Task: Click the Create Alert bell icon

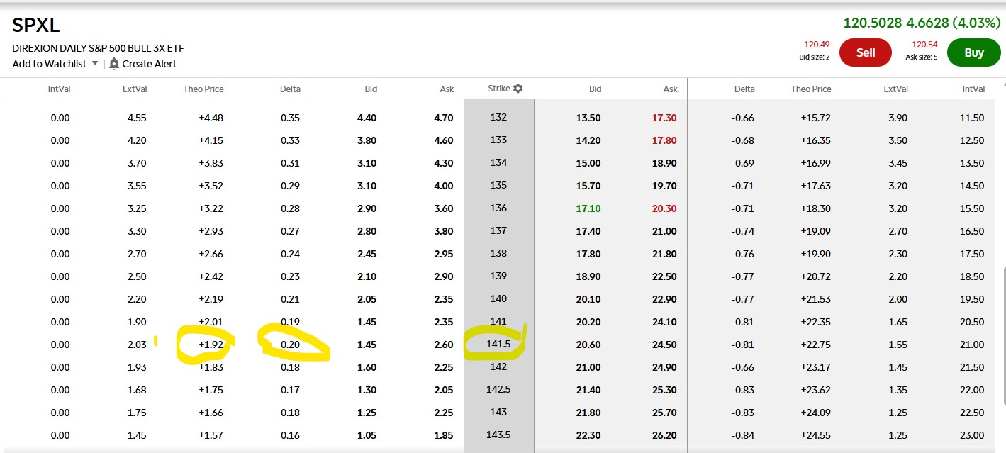Action: tap(114, 64)
